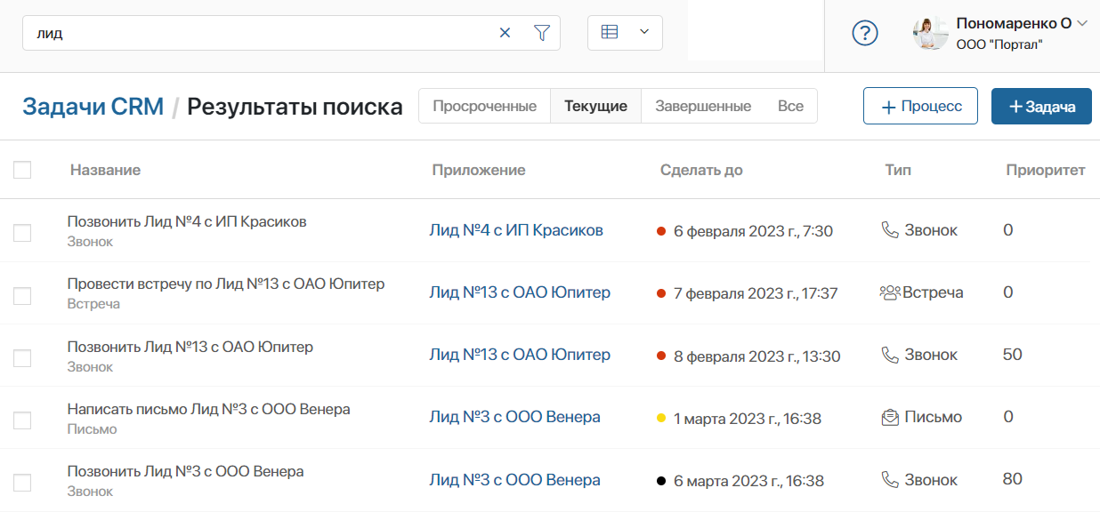Clear the search field with the X icon
Viewport: 1100px width, 512px height.
[x=505, y=33]
